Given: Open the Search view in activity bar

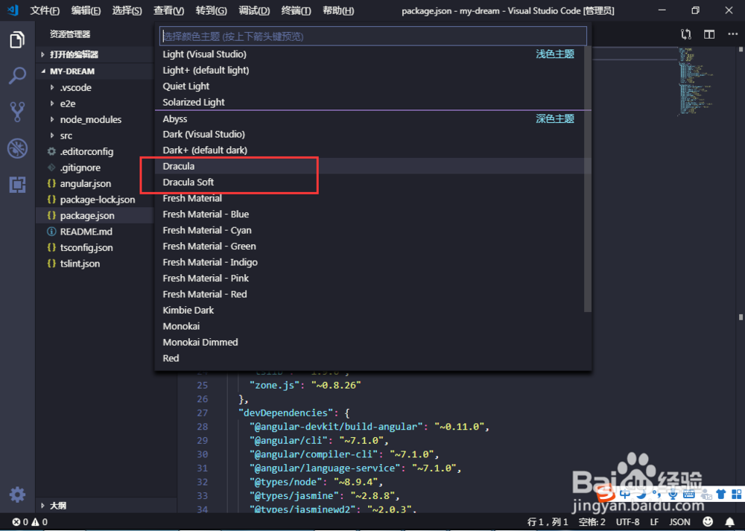Looking at the screenshot, I should point(17,75).
